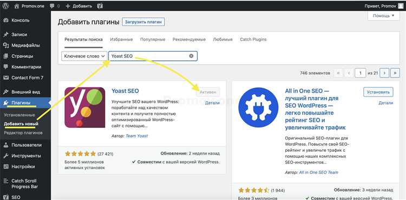Click the Загрузить плагин button

143,22
